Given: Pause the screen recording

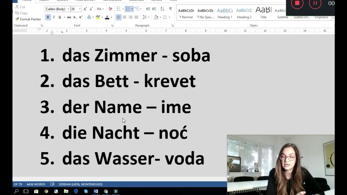Looking at the screenshot, I should pos(315,3).
